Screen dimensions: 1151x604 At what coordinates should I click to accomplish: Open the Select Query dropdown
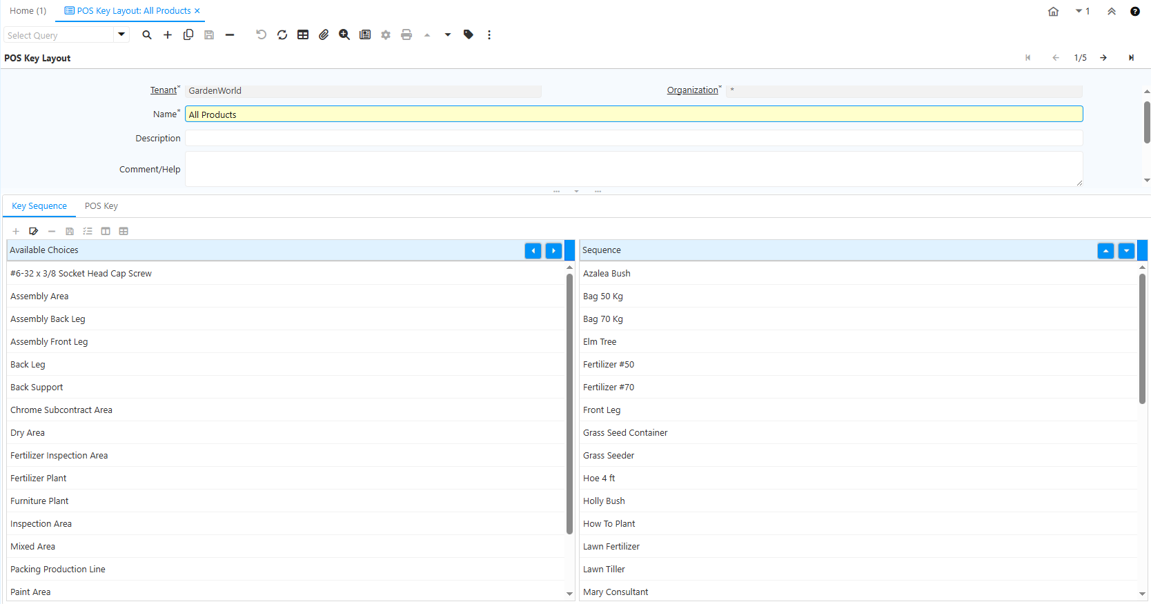(121, 34)
